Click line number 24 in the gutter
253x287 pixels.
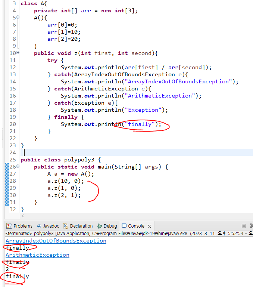13,152
